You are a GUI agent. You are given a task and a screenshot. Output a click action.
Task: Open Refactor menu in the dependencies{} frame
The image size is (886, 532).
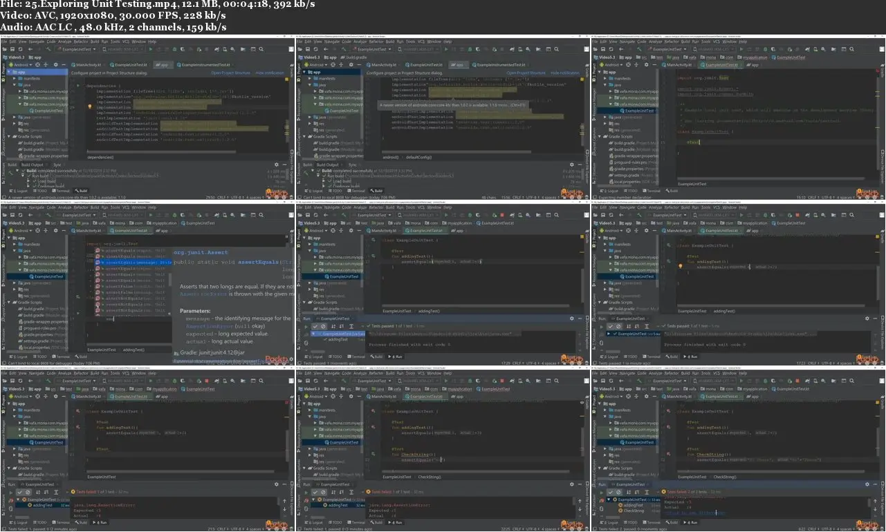82,41
